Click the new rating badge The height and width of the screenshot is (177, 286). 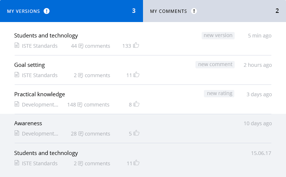point(219,94)
